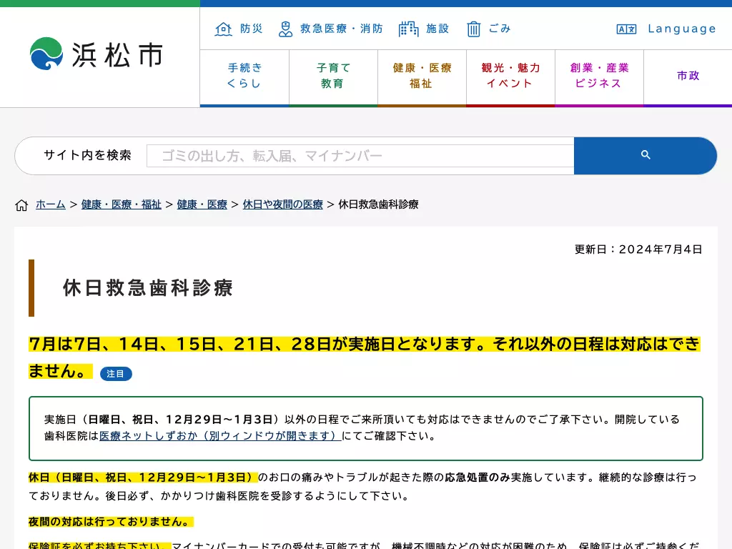Click the highlighted 7月は7日、14日 notice
732x549 pixels.
[x=364, y=357]
